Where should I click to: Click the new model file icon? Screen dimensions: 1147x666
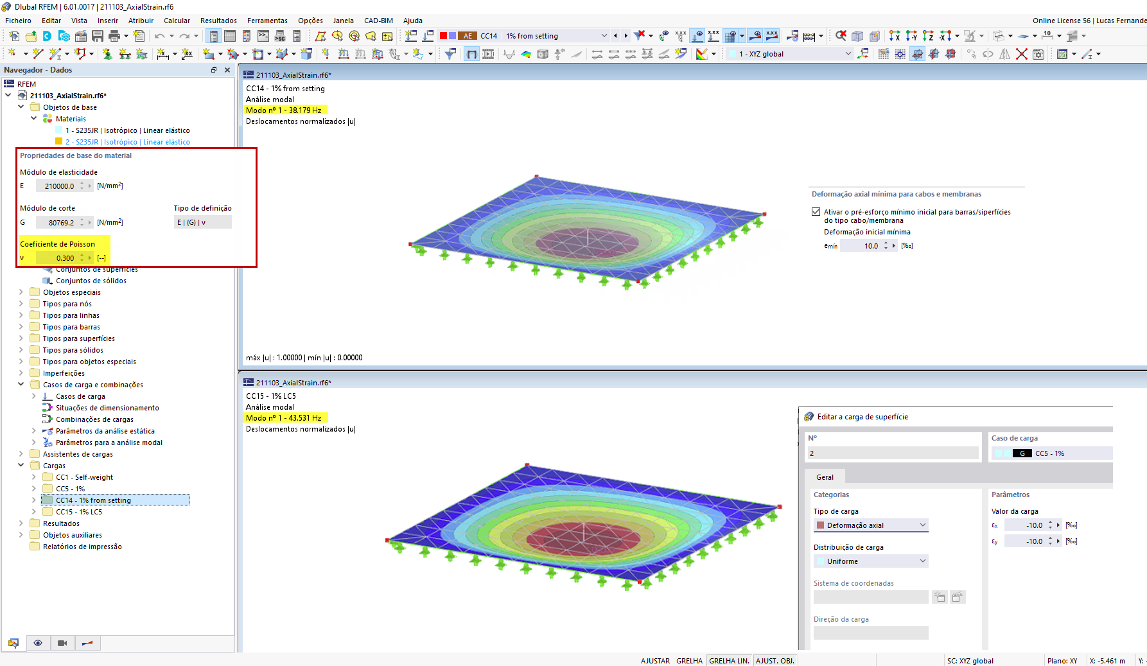coord(14,36)
